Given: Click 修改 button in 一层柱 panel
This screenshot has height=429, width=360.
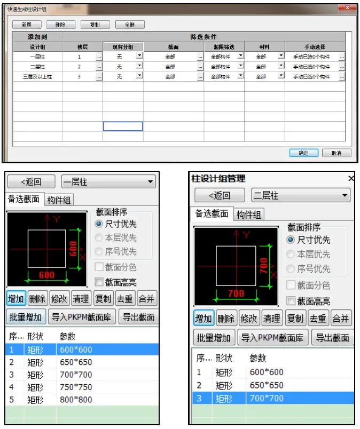Looking at the screenshot, I should tap(59, 298).
